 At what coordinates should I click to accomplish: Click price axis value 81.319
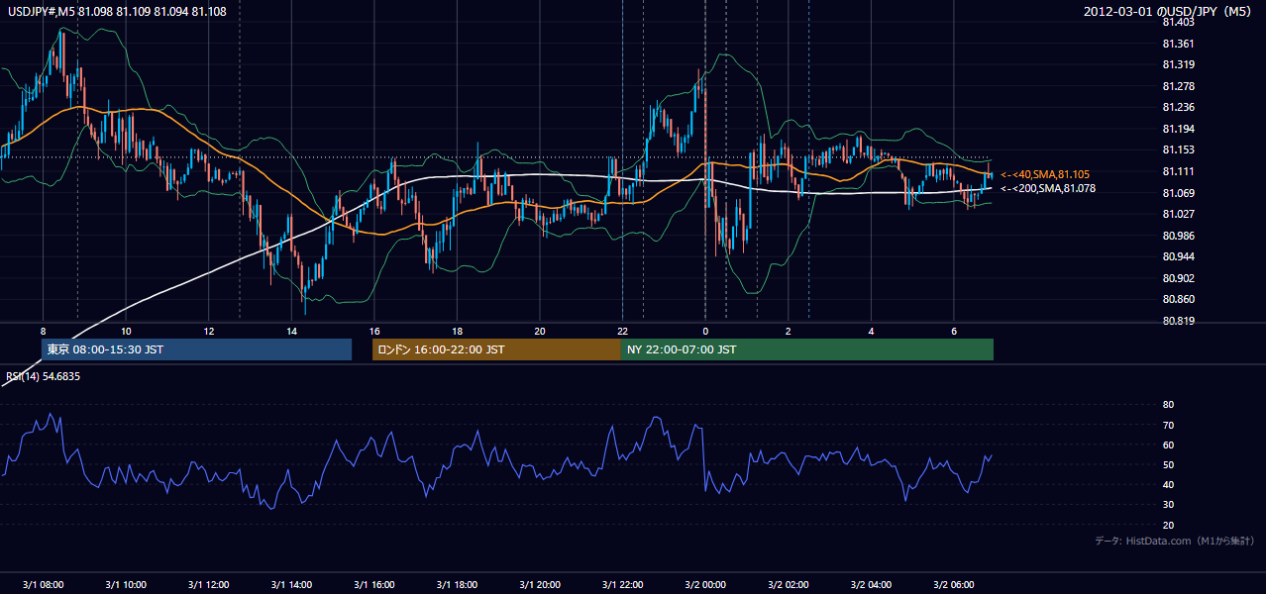[x=1178, y=64]
